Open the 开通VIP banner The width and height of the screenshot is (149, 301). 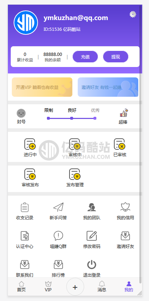[x=42, y=87]
